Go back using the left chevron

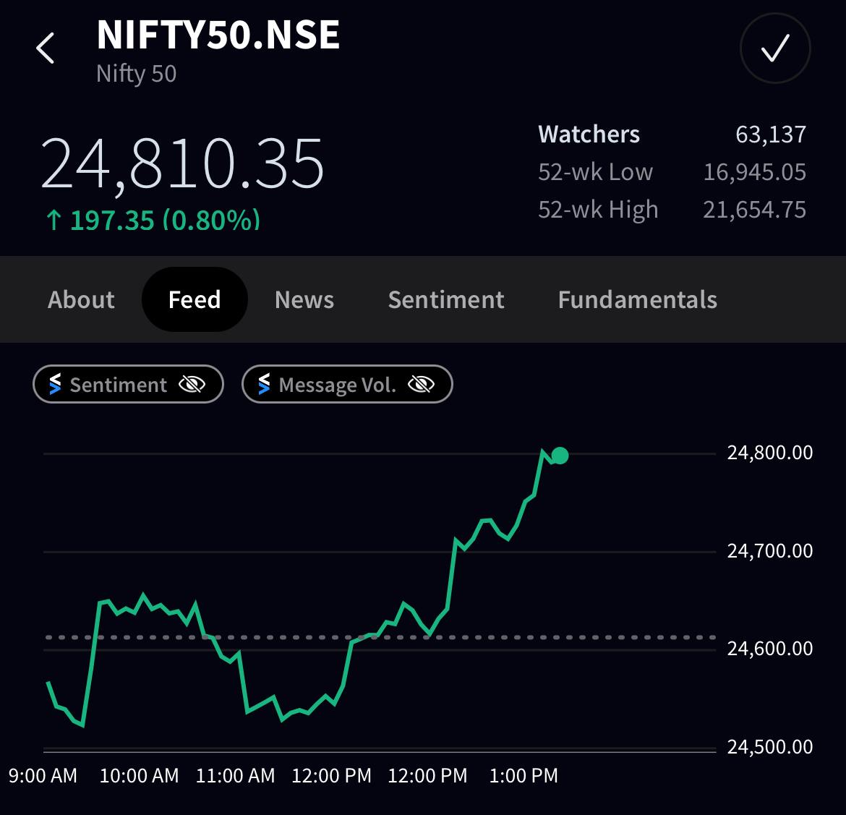coord(46,48)
